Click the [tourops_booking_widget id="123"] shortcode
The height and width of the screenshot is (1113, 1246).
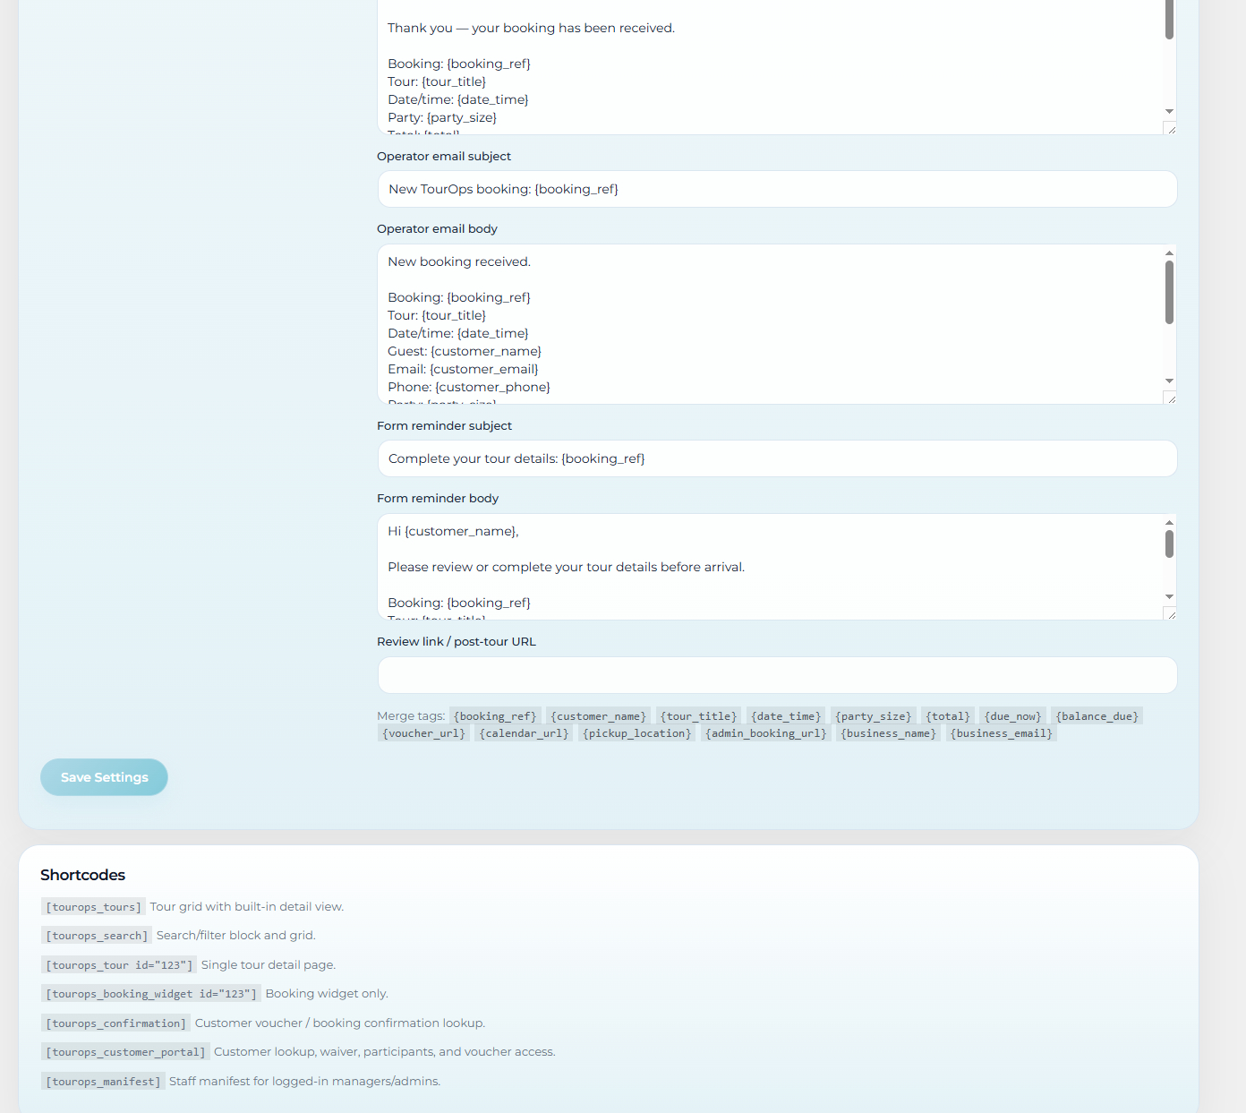coord(151,994)
